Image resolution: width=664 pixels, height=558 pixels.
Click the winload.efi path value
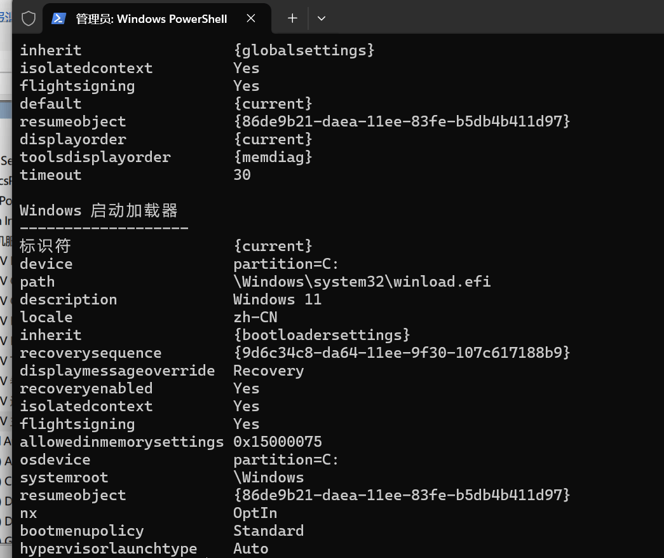362,282
